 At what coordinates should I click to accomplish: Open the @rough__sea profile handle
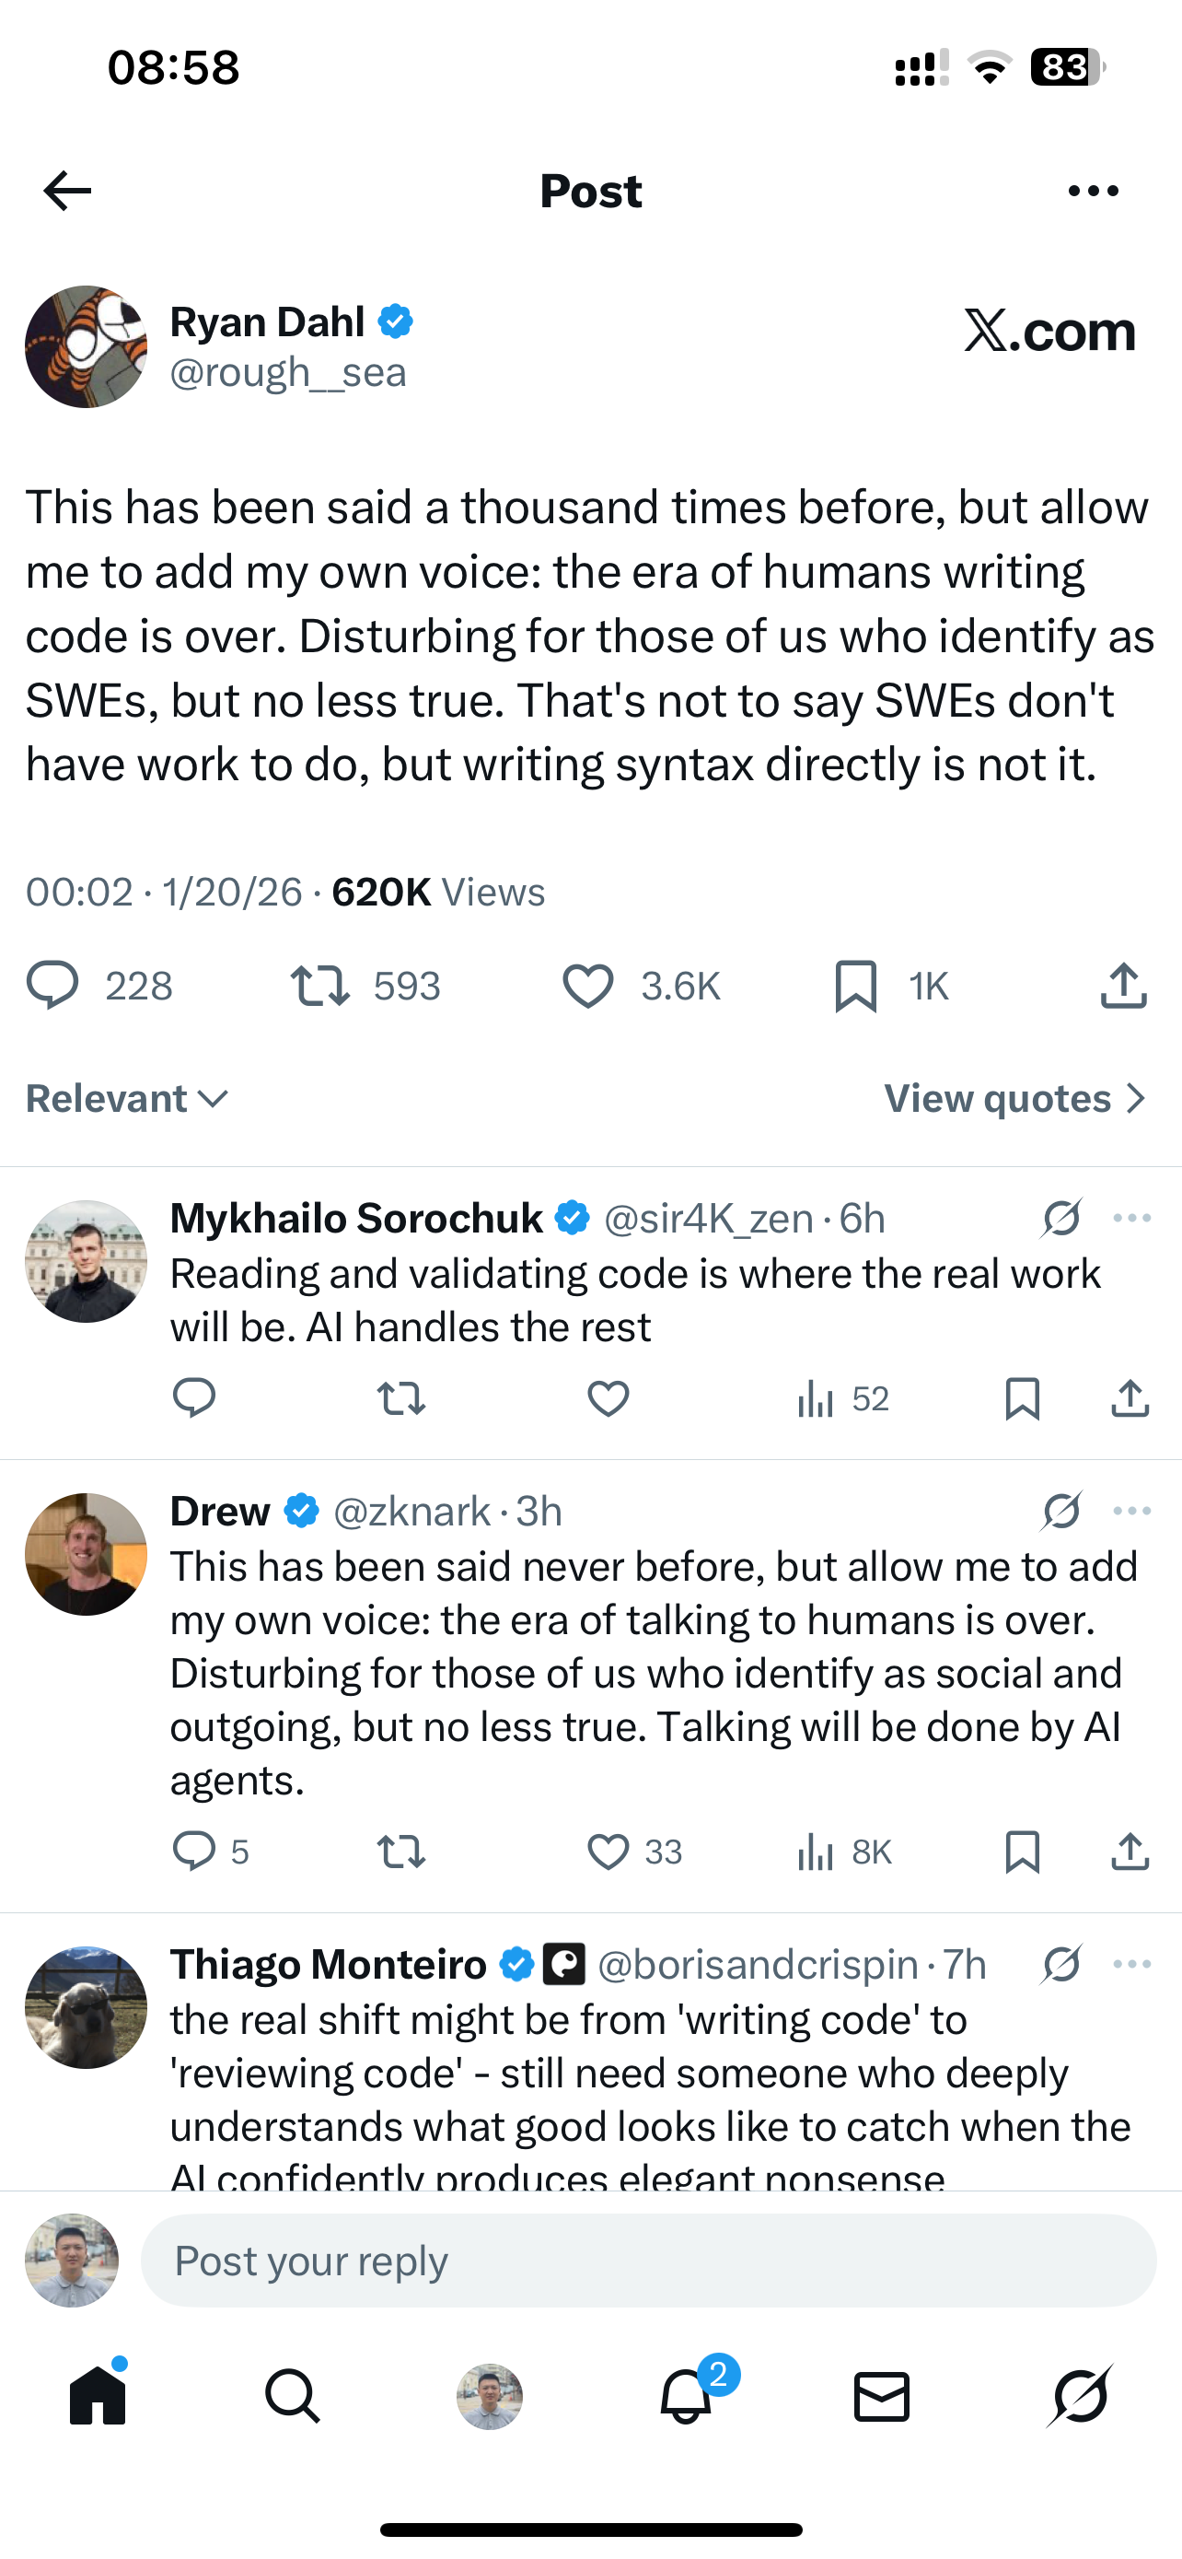coord(288,372)
